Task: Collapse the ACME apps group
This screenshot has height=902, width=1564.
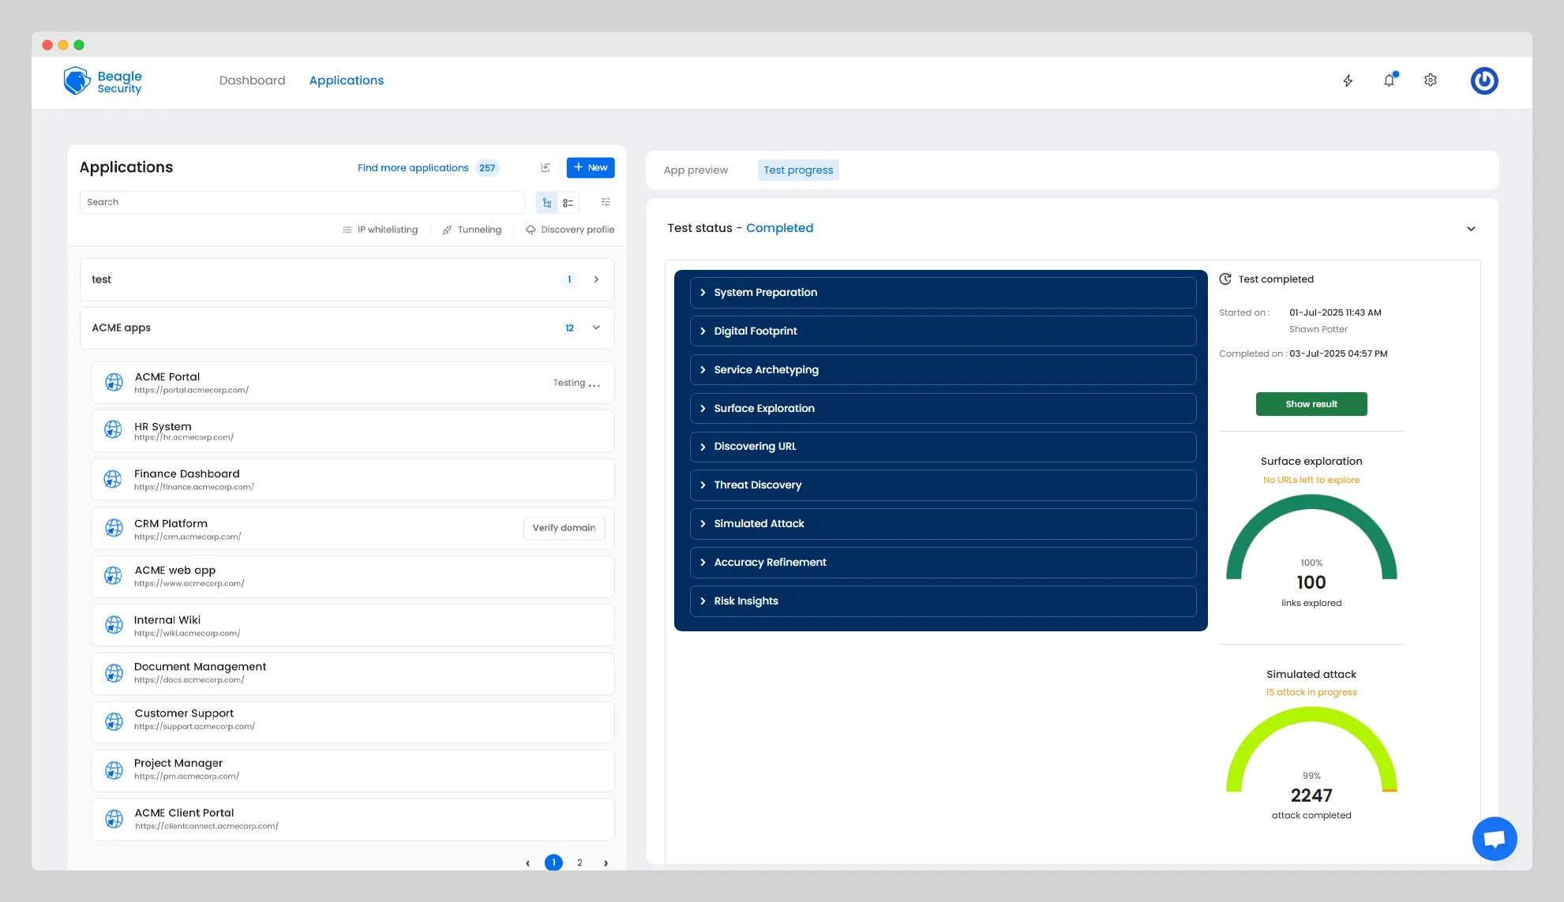Action: click(x=597, y=327)
